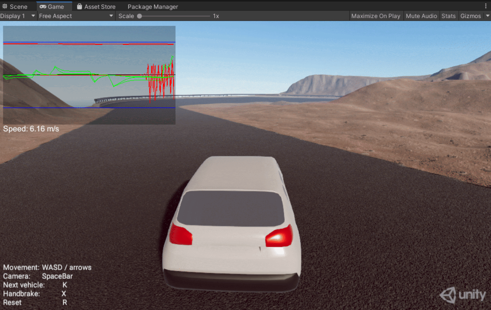Click the Game tab gamepad icon
The image size is (491, 310).
coord(43,7)
